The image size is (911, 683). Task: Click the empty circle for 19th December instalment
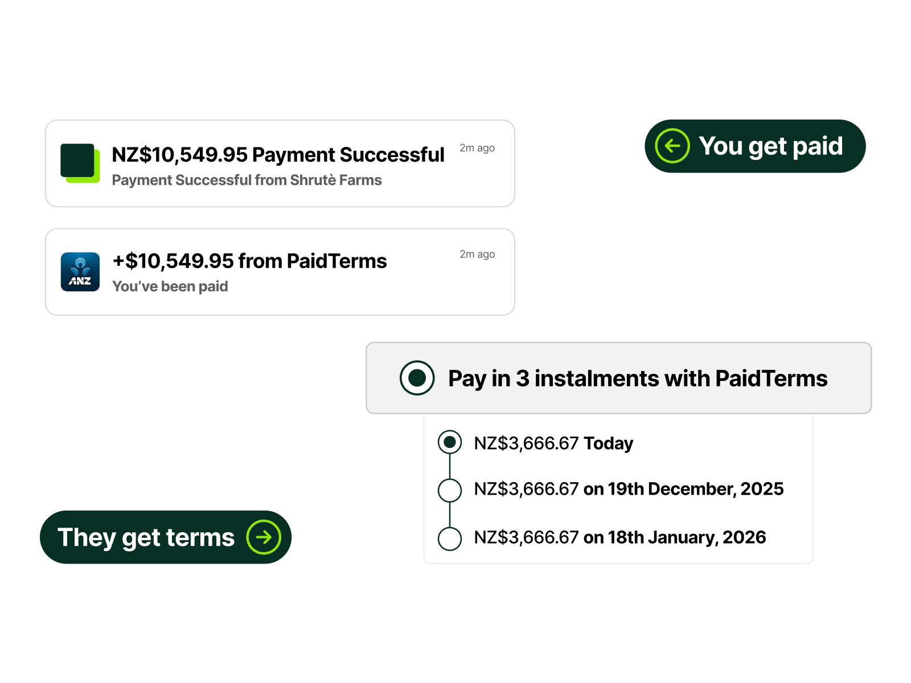(x=450, y=490)
